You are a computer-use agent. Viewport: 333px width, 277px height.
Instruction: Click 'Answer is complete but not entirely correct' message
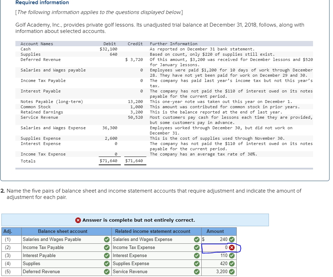pyautogui.click(x=139, y=220)
